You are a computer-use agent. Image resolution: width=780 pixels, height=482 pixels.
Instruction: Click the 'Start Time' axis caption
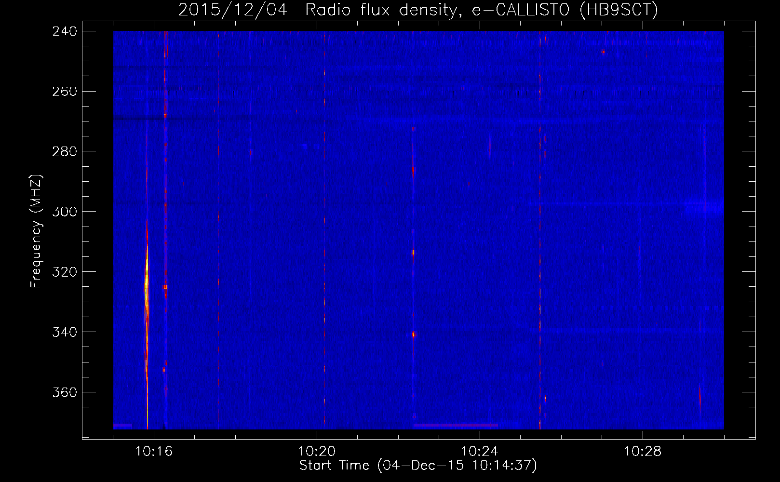click(x=334, y=466)
